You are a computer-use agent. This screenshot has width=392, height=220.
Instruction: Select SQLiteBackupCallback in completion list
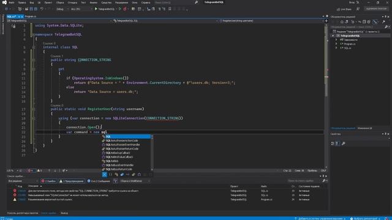point(126,153)
